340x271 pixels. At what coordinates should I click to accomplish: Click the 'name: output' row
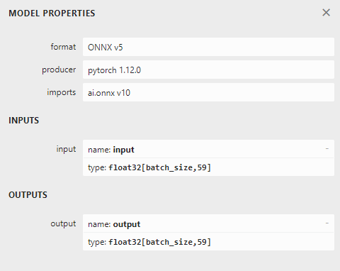pos(208,223)
